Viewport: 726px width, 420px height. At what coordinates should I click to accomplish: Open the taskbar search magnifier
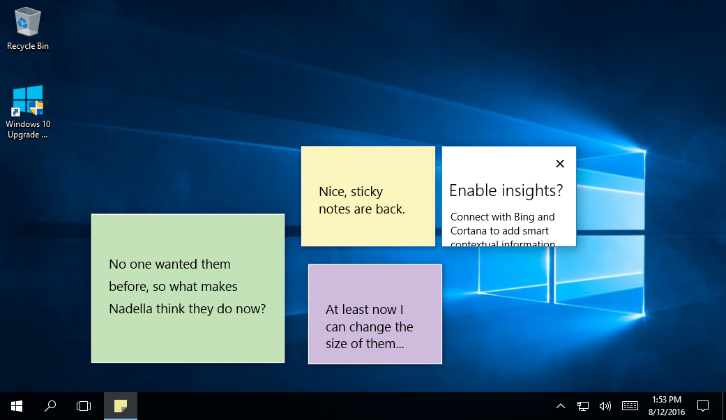click(x=50, y=406)
